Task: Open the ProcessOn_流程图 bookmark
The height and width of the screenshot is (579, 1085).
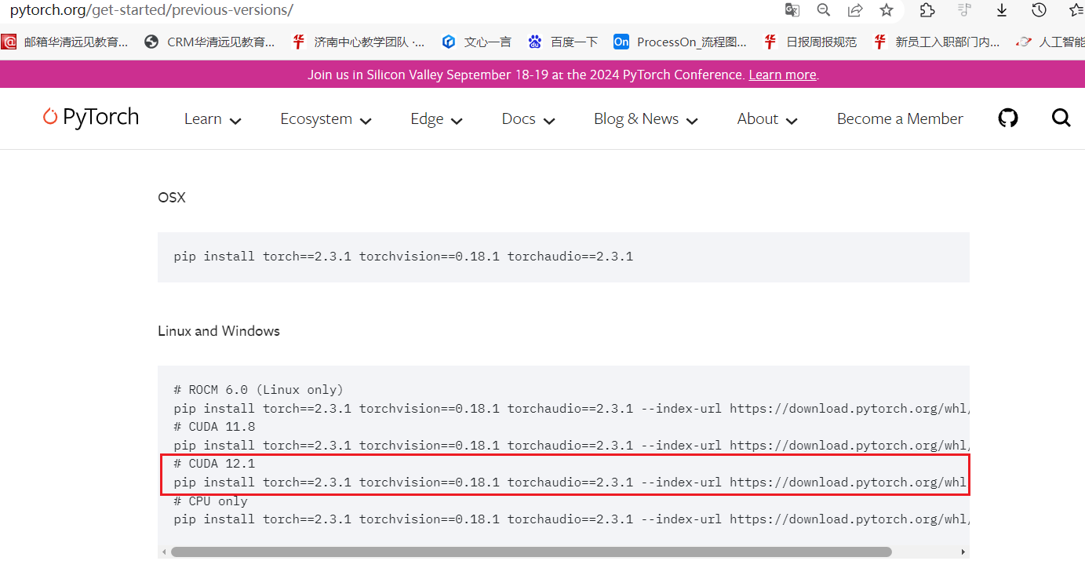Action: coord(680,42)
